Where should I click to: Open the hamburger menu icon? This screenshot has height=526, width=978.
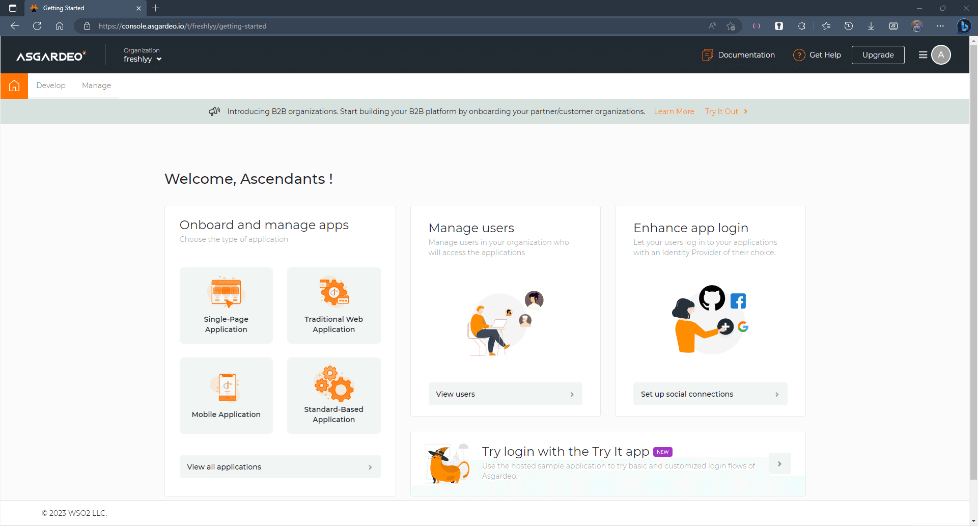point(923,55)
